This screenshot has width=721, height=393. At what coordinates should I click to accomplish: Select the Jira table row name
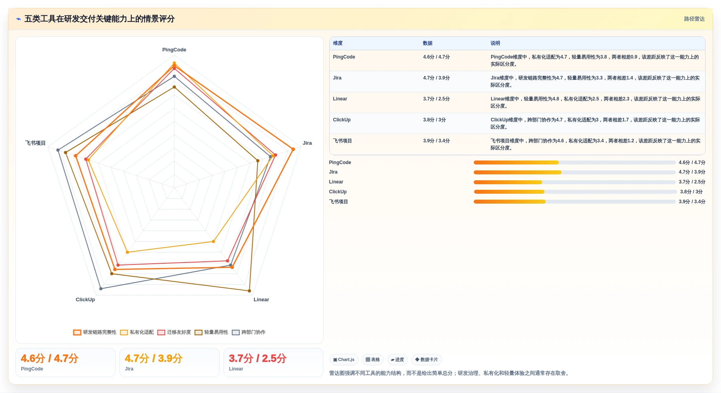click(337, 78)
